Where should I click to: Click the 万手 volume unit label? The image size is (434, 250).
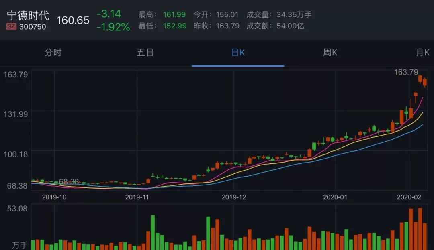coord(19,245)
